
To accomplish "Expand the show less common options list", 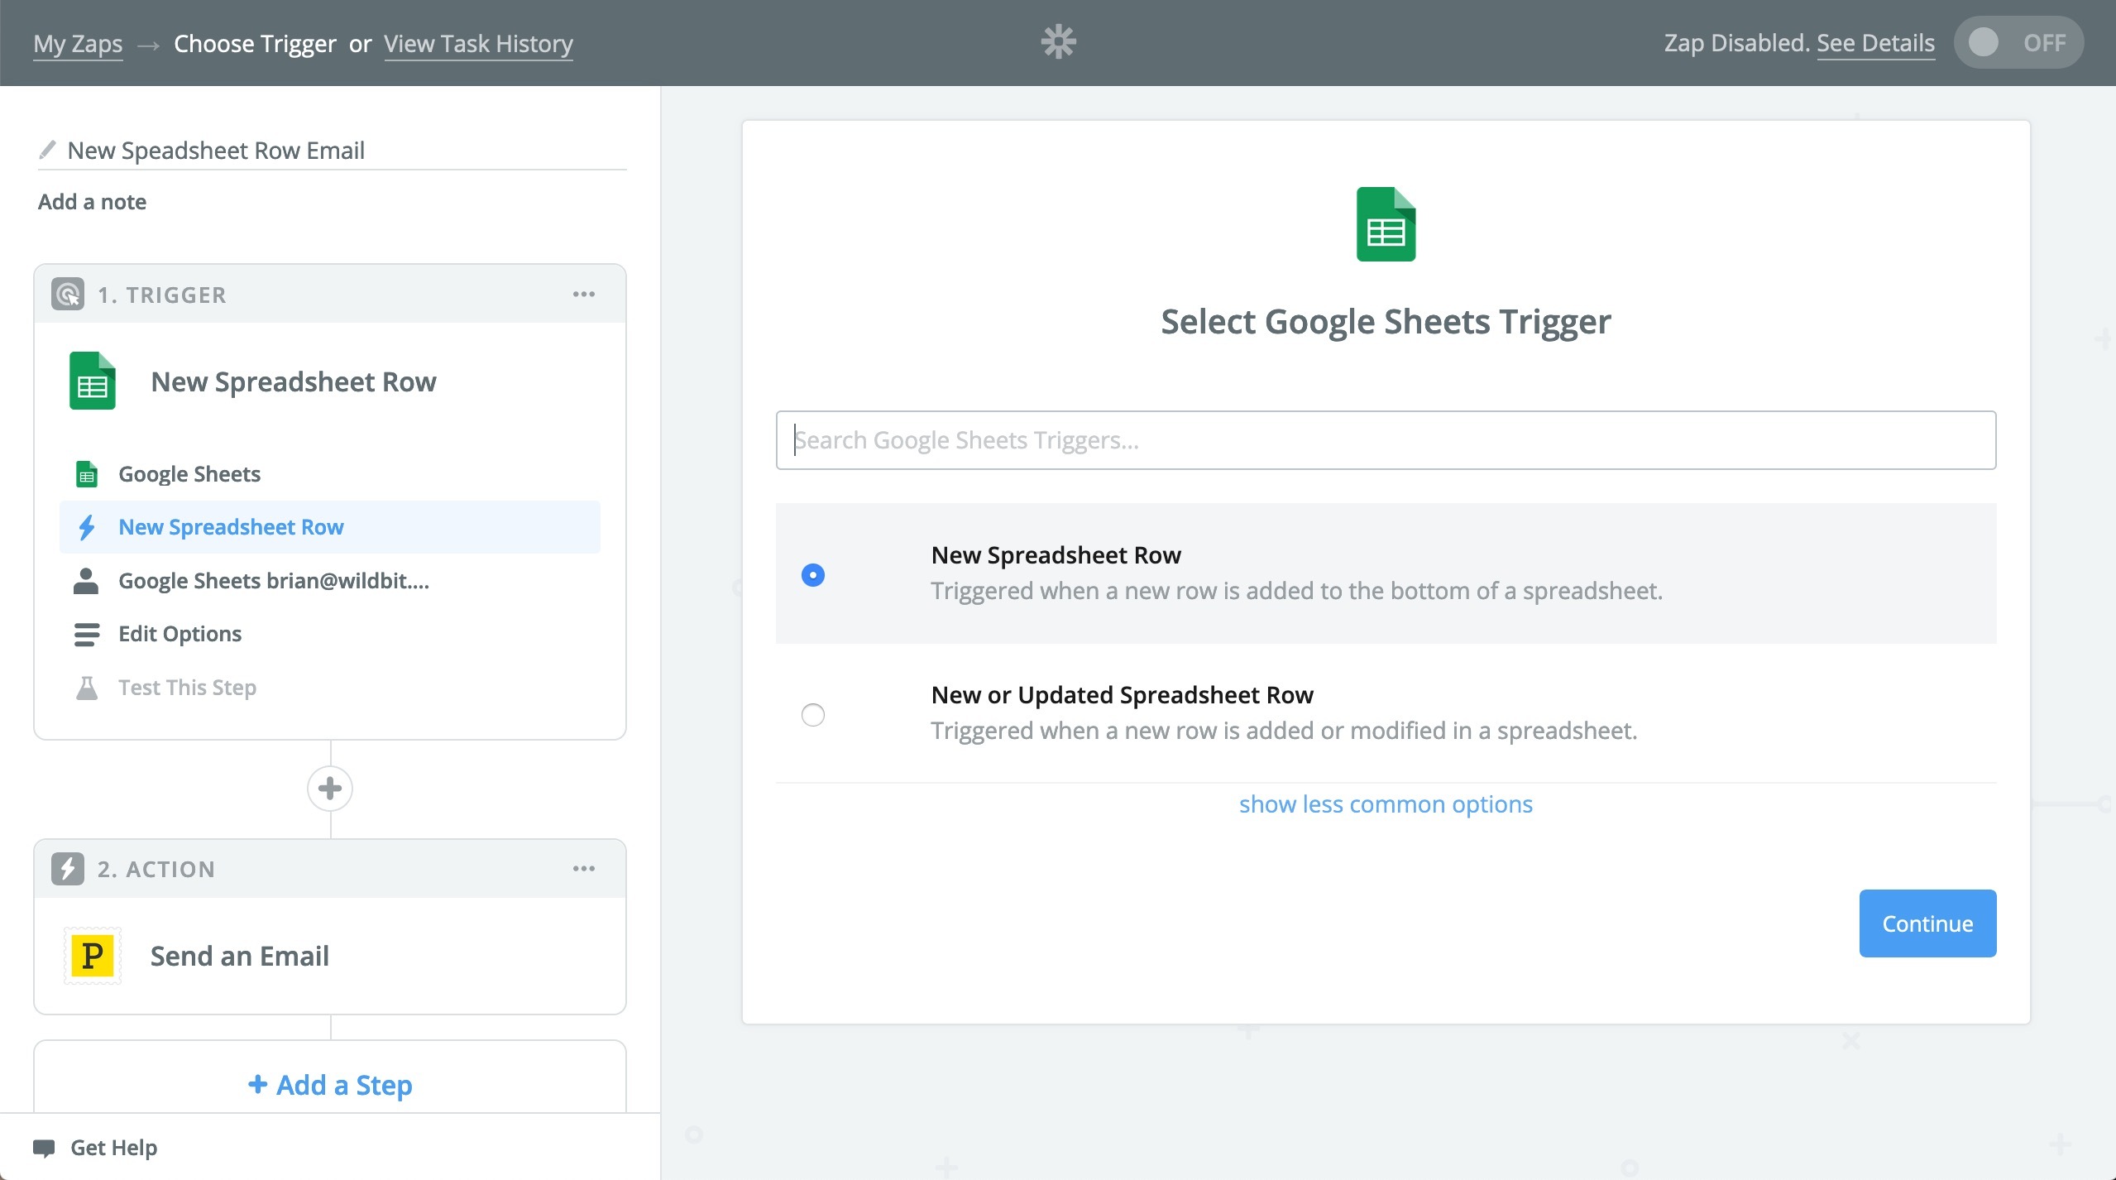I will tap(1386, 804).
